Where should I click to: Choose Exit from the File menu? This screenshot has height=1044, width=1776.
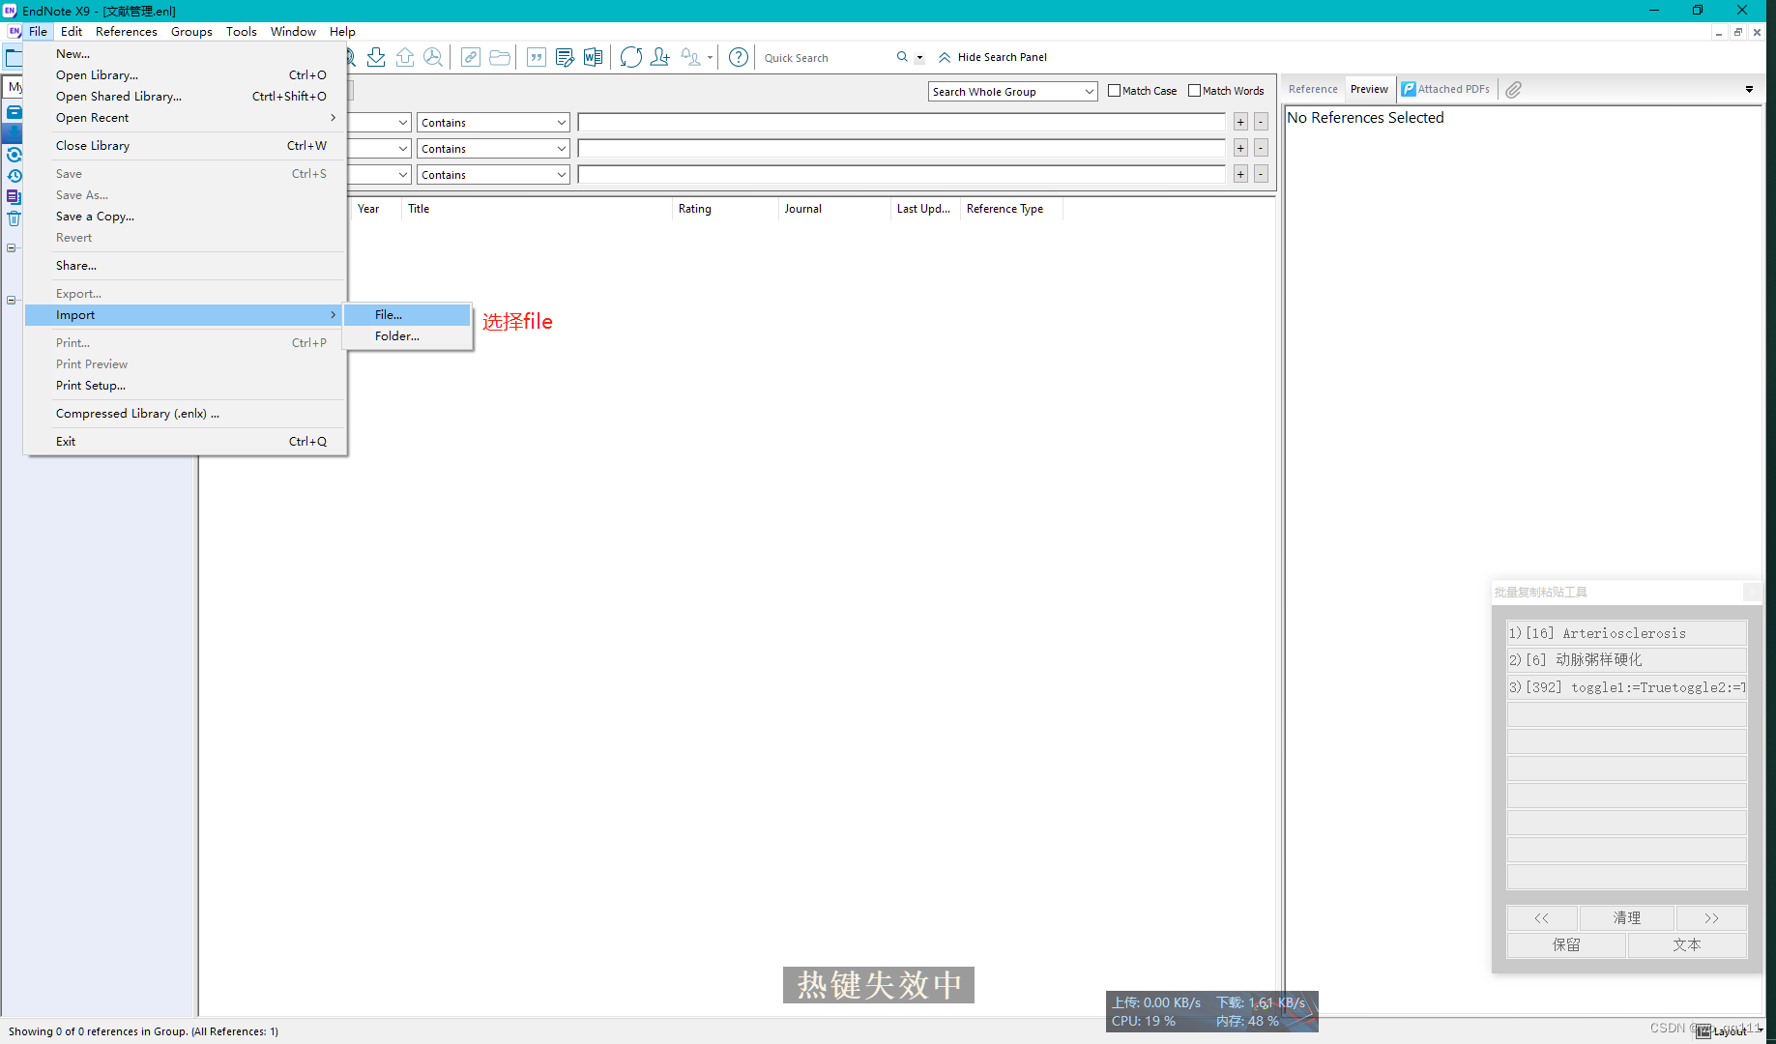point(185,442)
